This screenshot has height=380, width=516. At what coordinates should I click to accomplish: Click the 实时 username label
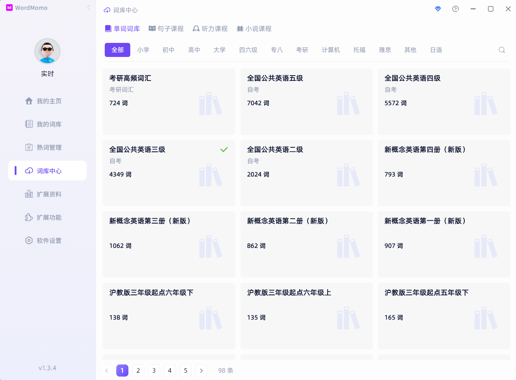click(47, 74)
